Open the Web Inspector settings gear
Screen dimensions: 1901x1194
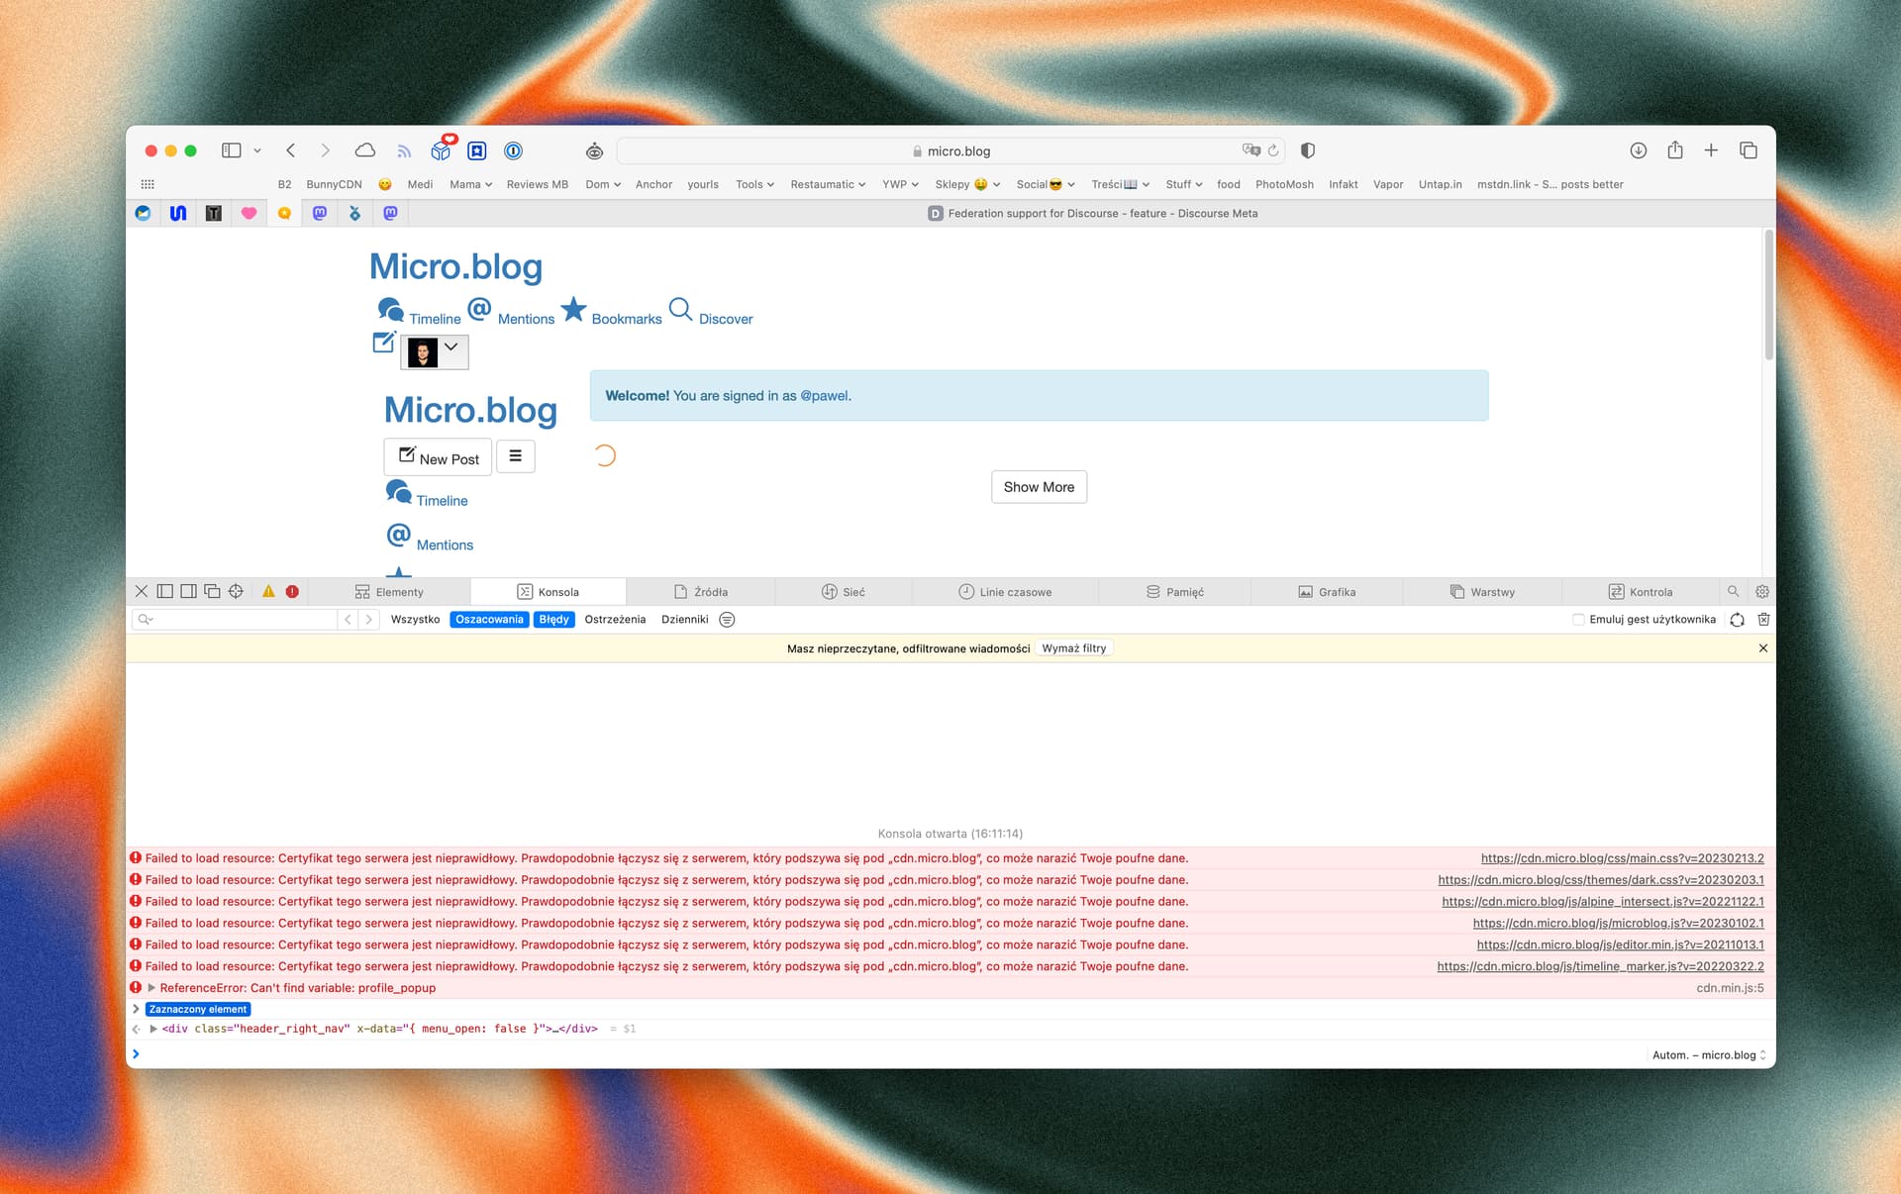click(1762, 591)
